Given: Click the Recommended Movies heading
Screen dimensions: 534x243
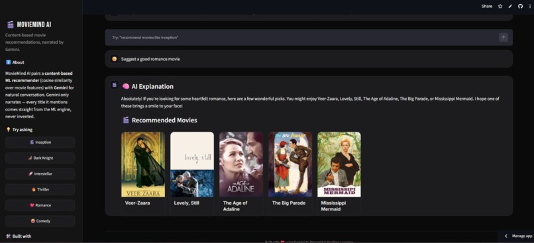Looking at the screenshot, I should [x=164, y=120].
